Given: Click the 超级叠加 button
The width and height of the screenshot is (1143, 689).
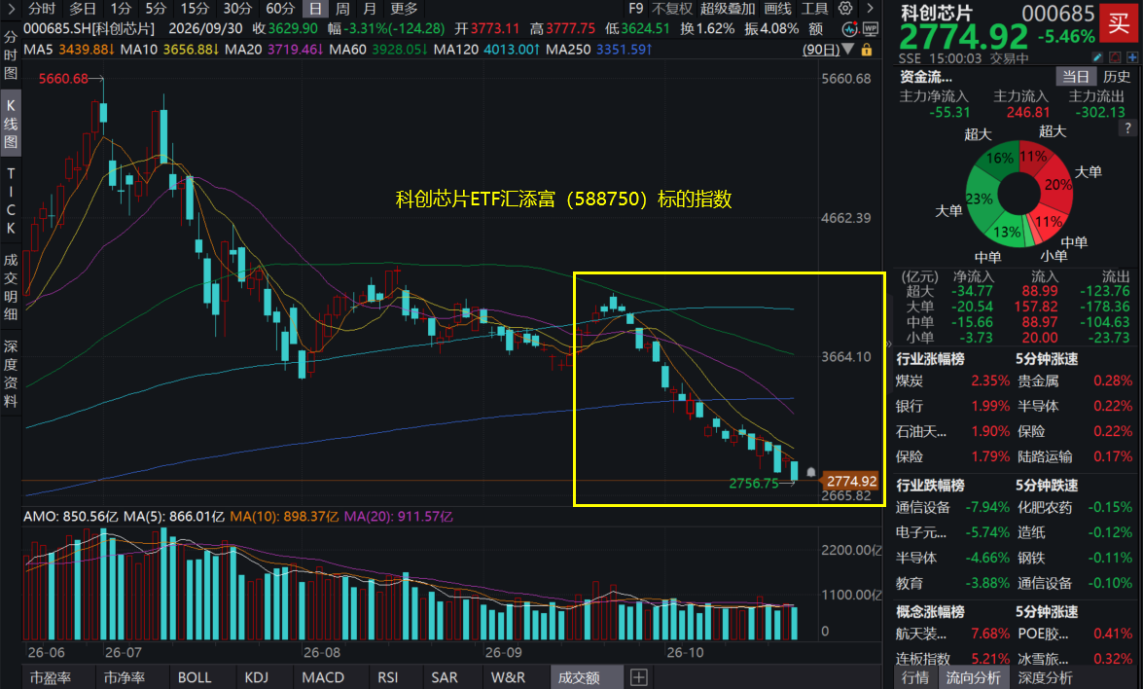Looking at the screenshot, I should (729, 9).
